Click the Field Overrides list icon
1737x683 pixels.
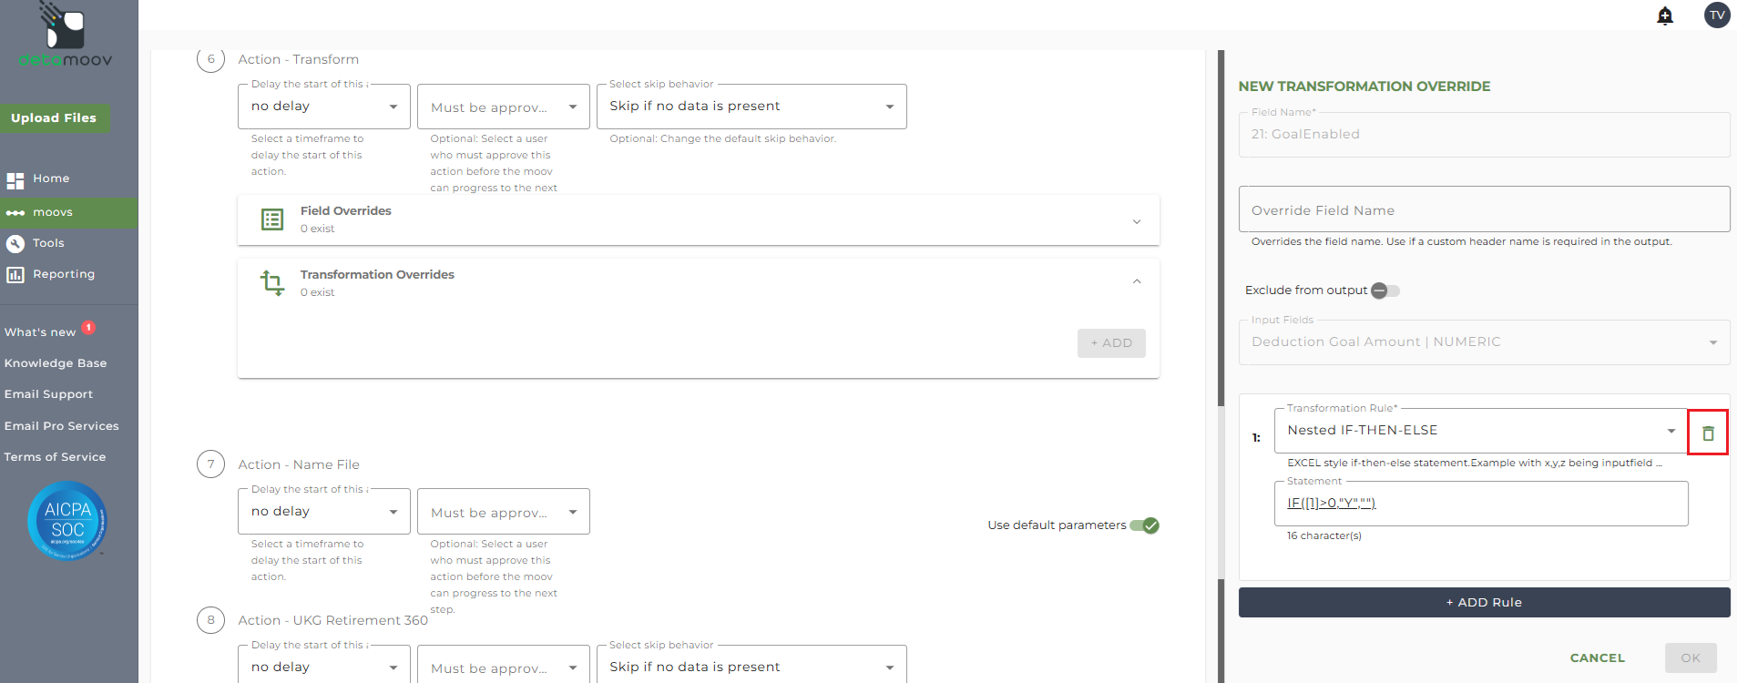tap(272, 219)
